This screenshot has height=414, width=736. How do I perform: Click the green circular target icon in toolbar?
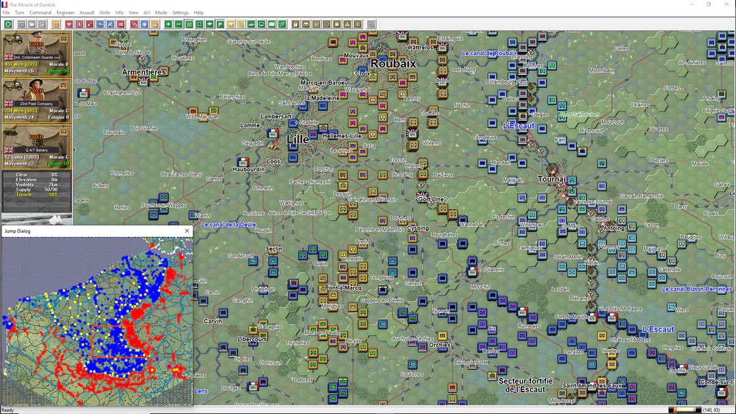tap(8, 24)
